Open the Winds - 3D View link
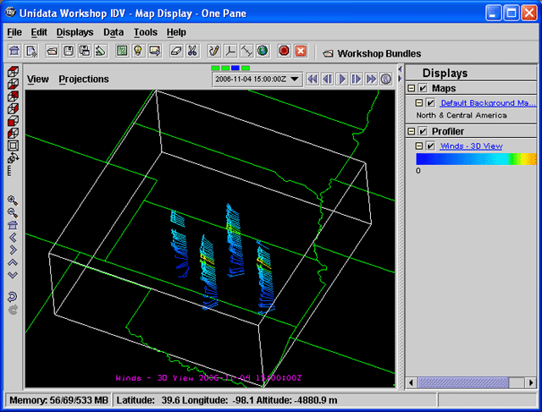The image size is (542, 412). click(471, 146)
